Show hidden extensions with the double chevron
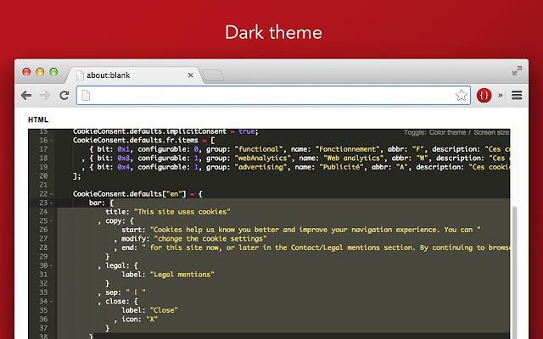Viewport: 543px width, 339px height. 500,95
